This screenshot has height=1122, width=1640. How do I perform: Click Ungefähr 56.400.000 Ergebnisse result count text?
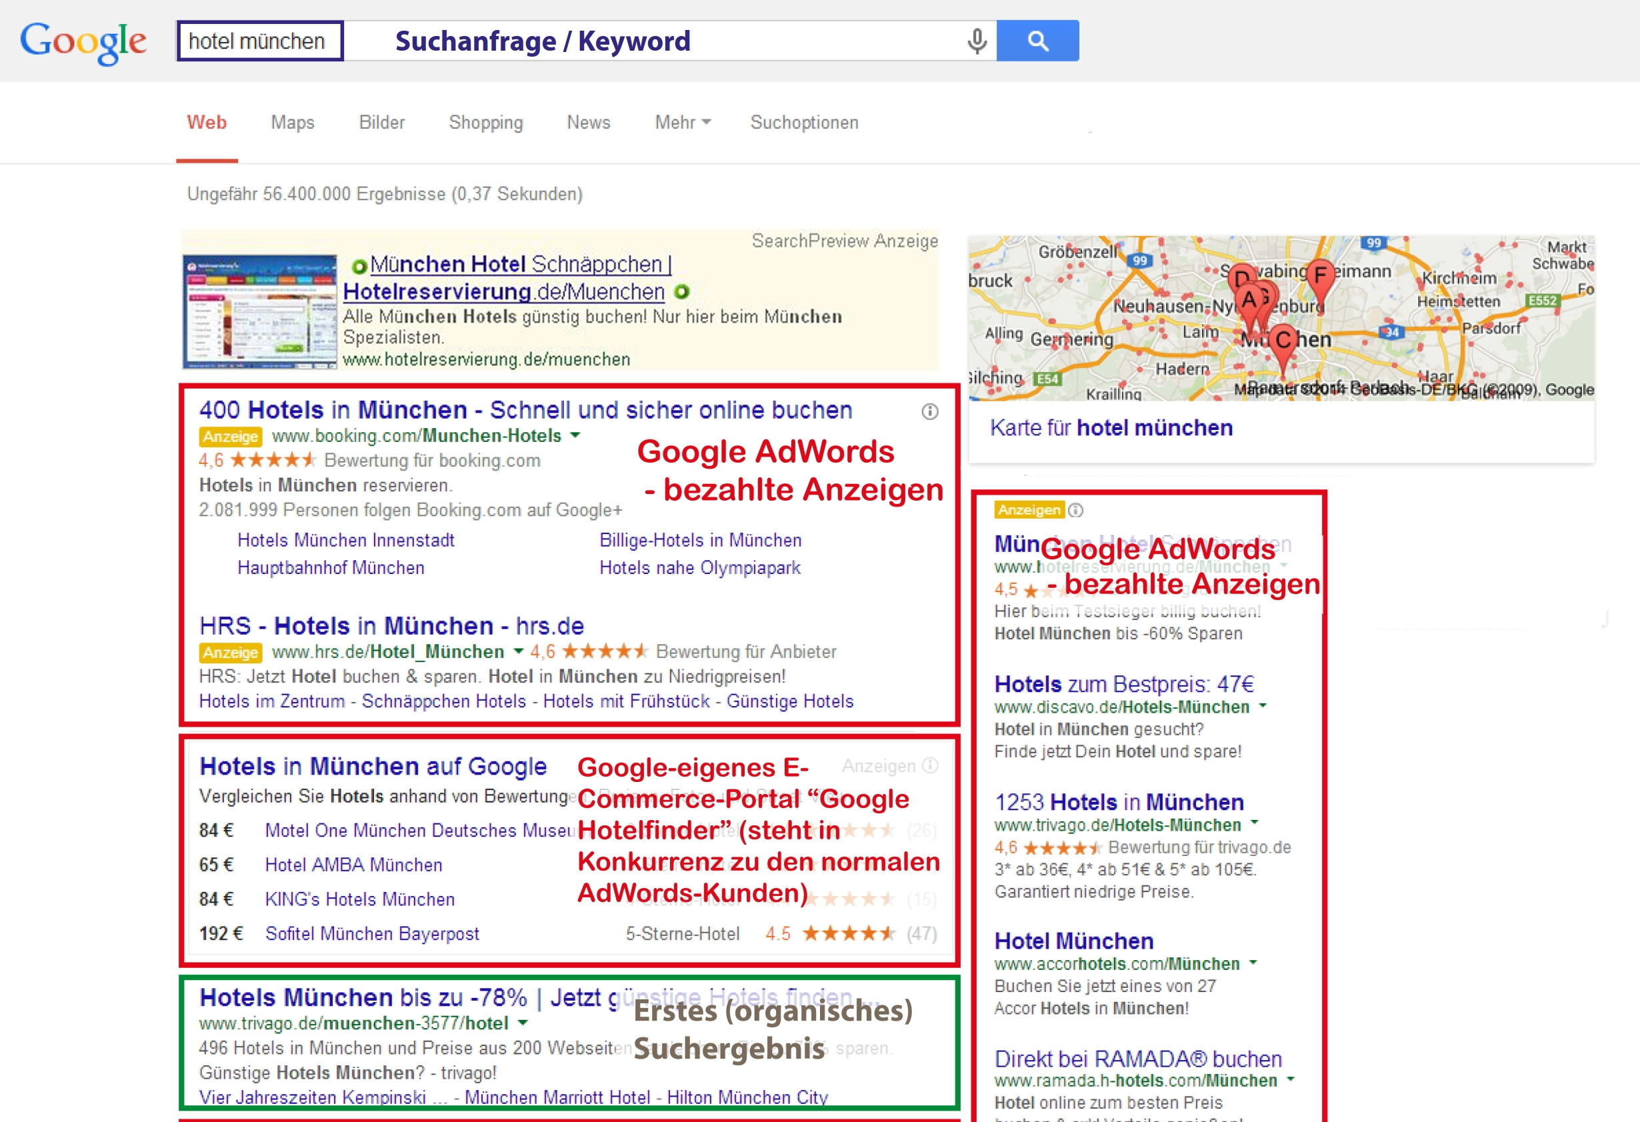coord(385,194)
